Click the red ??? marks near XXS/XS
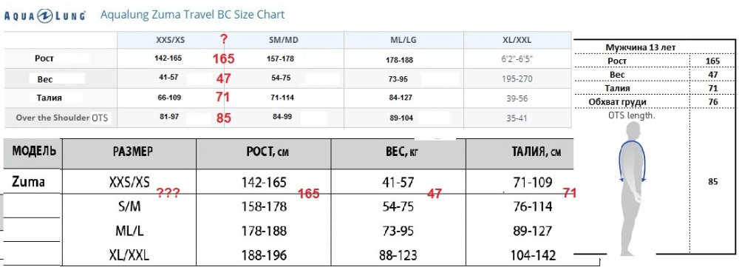The height and width of the screenshot is (267, 739). click(x=168, y=192)
